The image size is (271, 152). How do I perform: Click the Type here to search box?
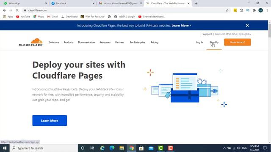pyautogui.click(x=44, y=148)
